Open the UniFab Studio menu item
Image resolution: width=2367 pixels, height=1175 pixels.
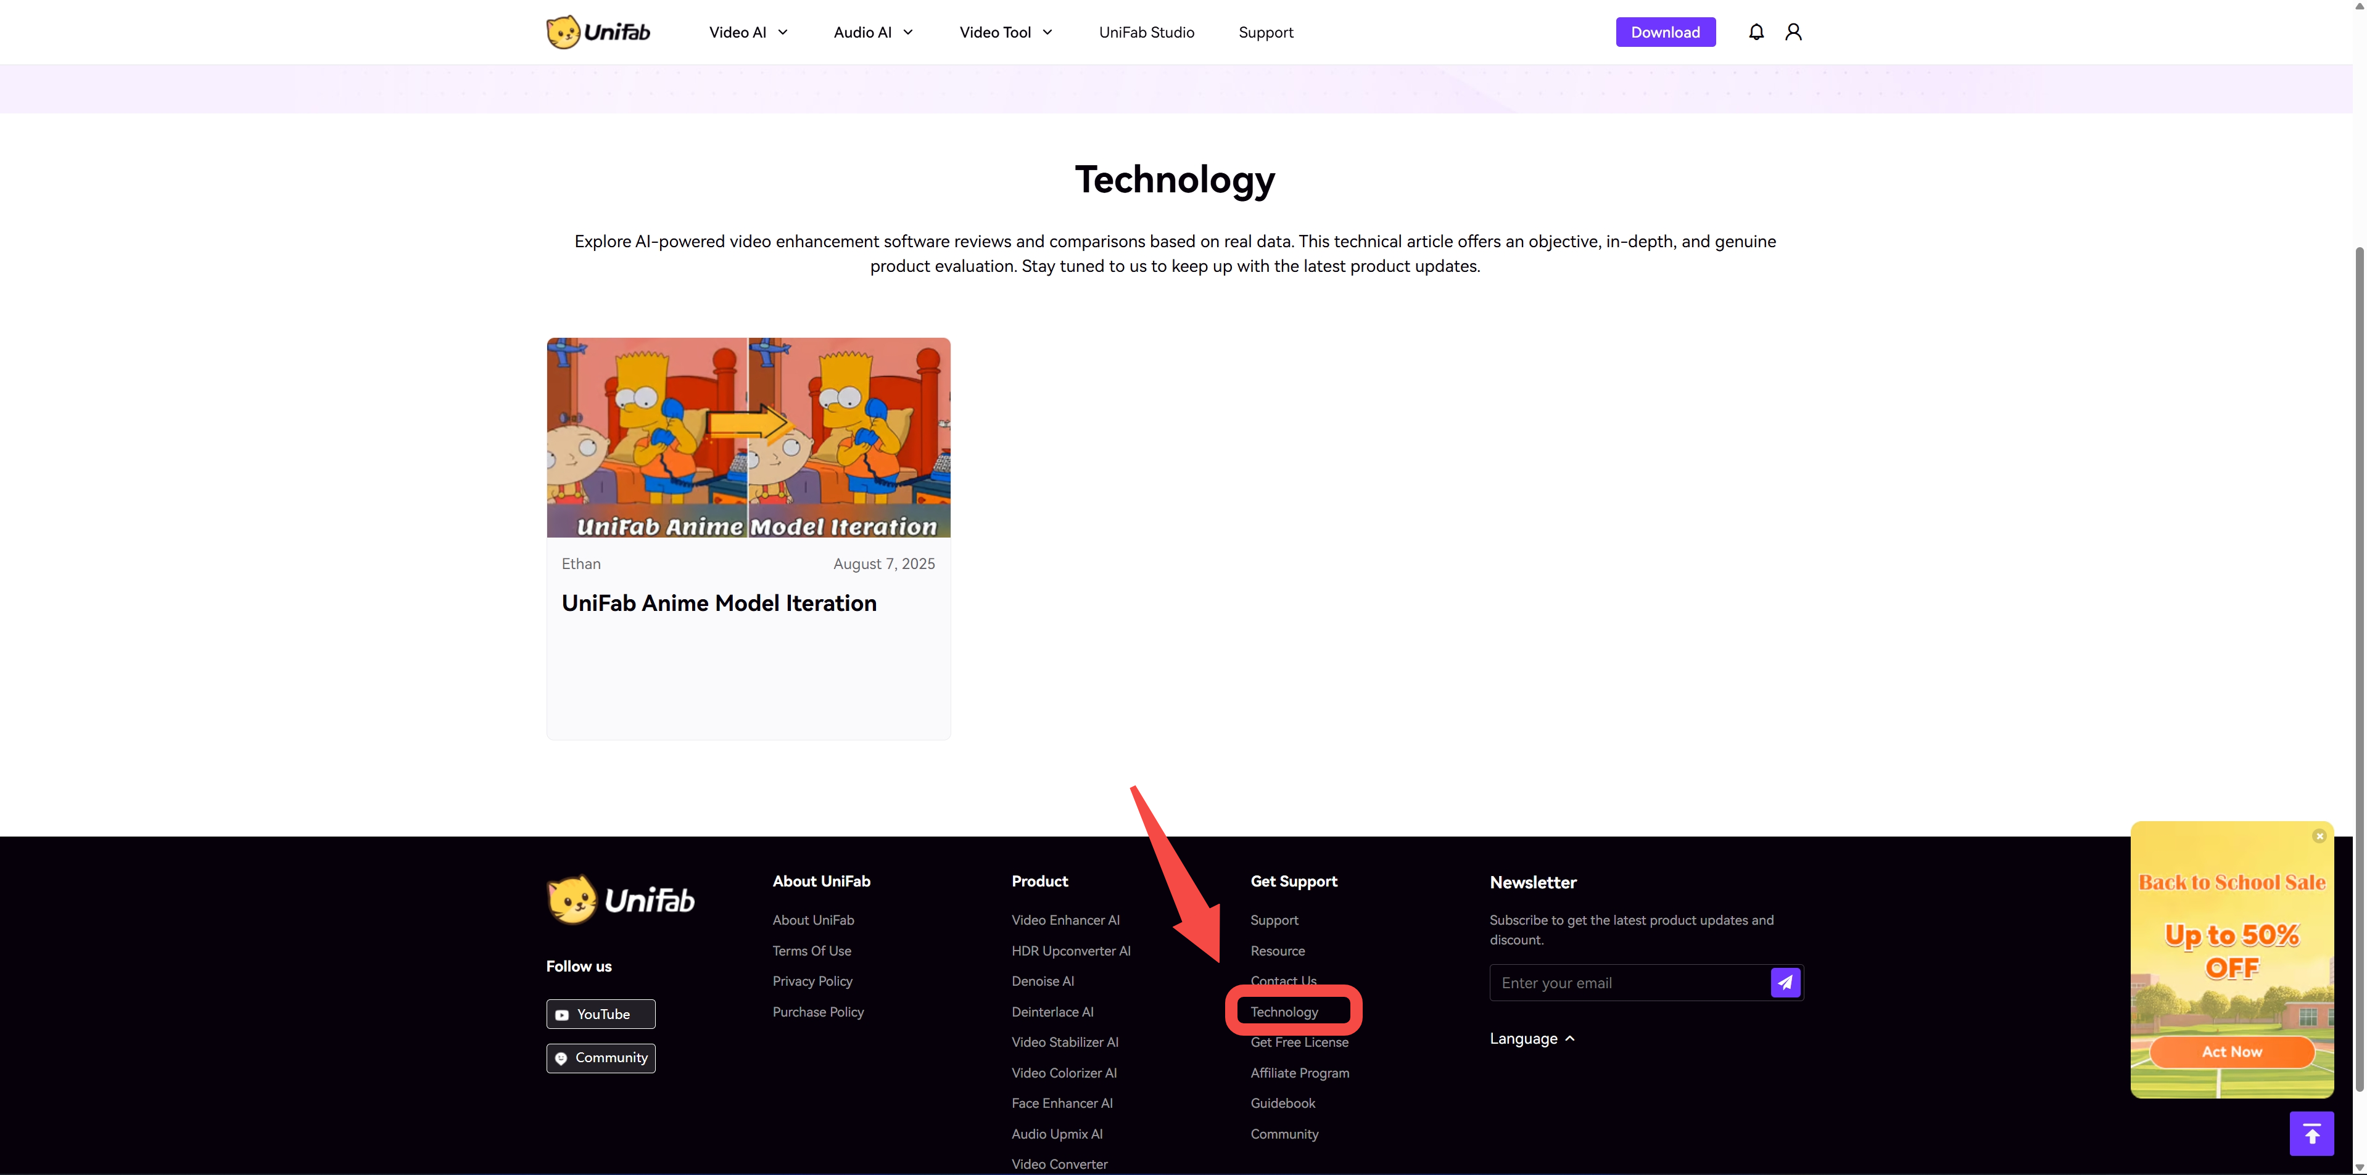(1146, 32)
